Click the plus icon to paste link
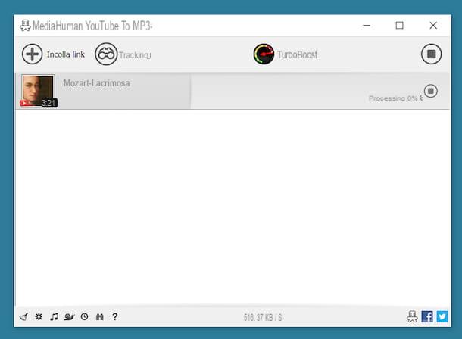This screenshot has width=462, height=339. (x=32, y=54)
